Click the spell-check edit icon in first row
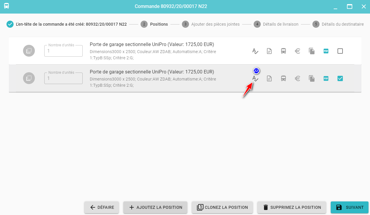This screenshot has width=370, height=215. (255, 51)
